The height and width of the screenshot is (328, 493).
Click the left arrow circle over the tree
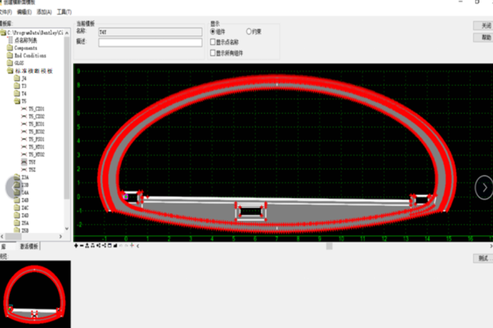click(x=10, y=187)
